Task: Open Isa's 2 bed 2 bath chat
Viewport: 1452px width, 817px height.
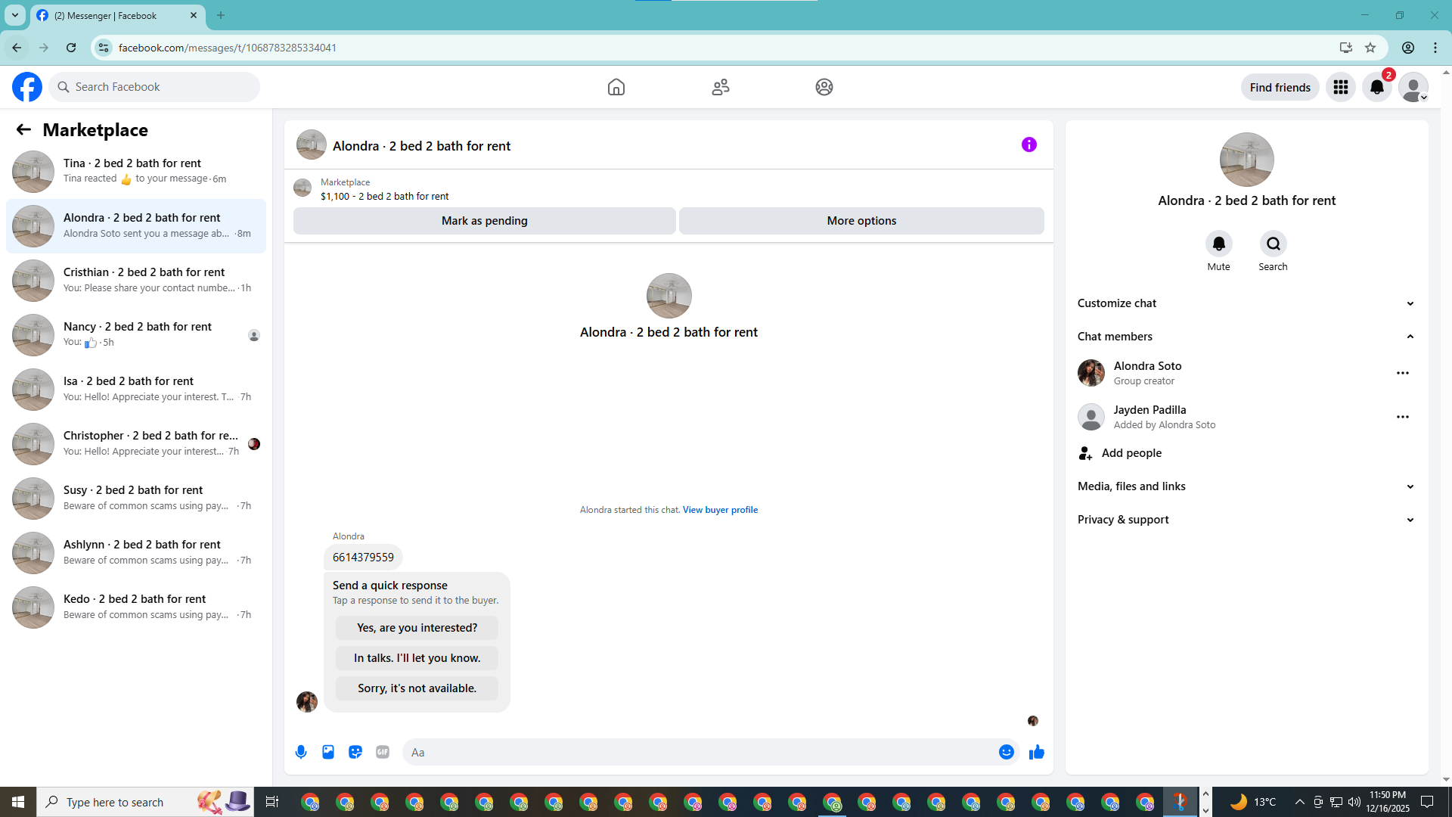Action: coord(136,390)
